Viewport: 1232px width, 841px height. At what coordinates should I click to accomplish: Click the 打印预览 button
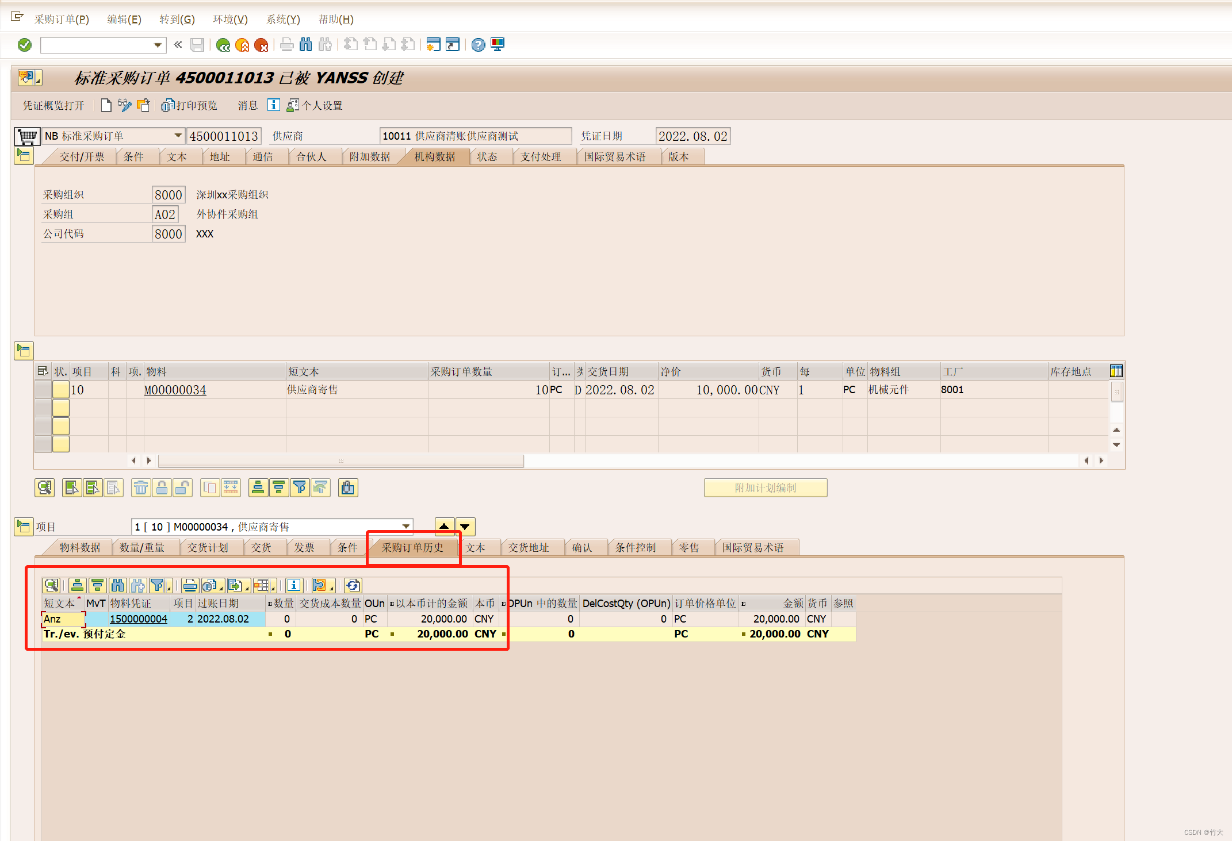click(x=190, y=105)
